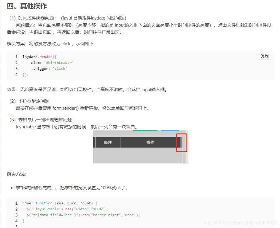Viewport: 280px width, 228px height.
Task: Click the 备注 column header in the screenshot
Action: (x=108, y=142)
